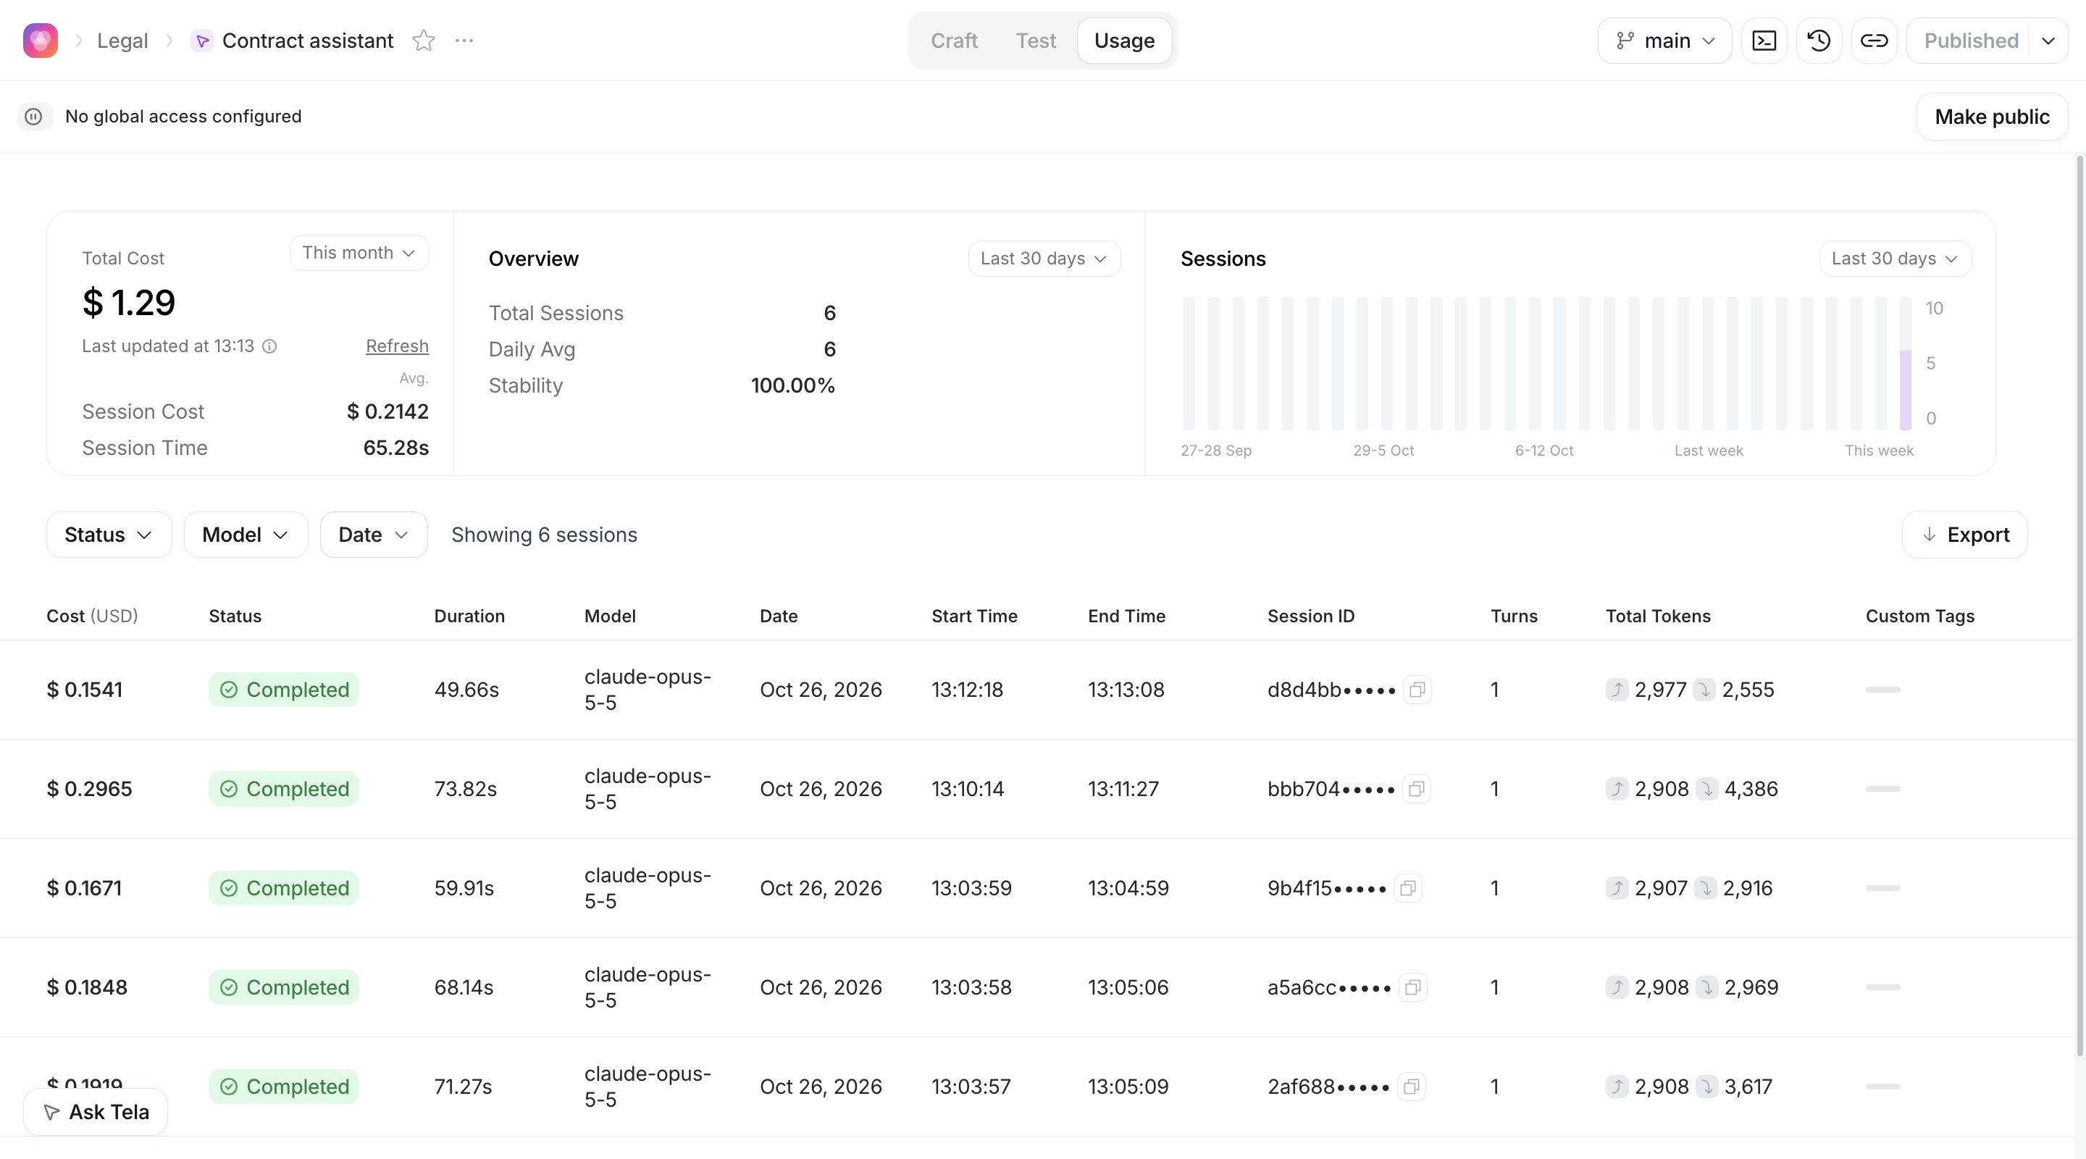Viewport: 2086px width, 1159px height.
Task: Copy session ID 2af688
Action: (x=1412, y=1087)
